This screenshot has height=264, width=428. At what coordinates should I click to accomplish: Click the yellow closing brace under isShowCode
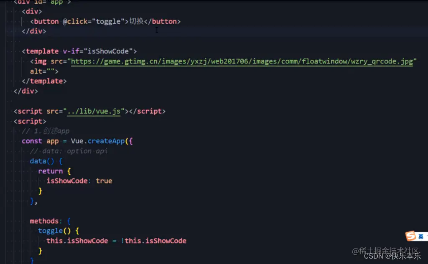(x=41, y=191)
